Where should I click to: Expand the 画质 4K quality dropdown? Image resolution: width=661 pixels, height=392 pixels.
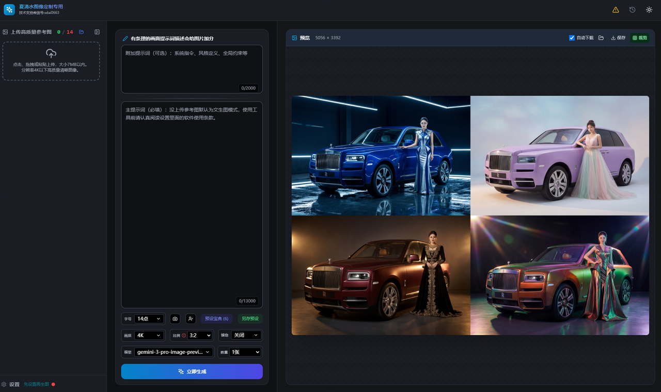click(149, 335)
